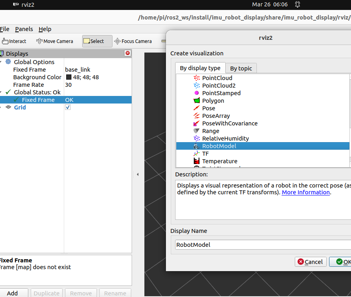Select the PointCloud display type icon
This screenshot has width=351, height=297.
pos(197,78)
